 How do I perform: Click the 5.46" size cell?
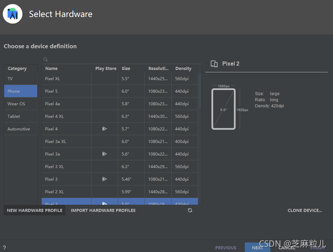pyautogui.click(x=131, y=179)
